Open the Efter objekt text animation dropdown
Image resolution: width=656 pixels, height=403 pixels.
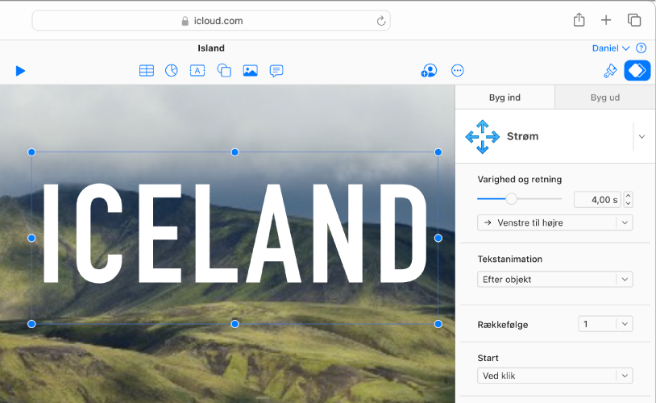554,280
